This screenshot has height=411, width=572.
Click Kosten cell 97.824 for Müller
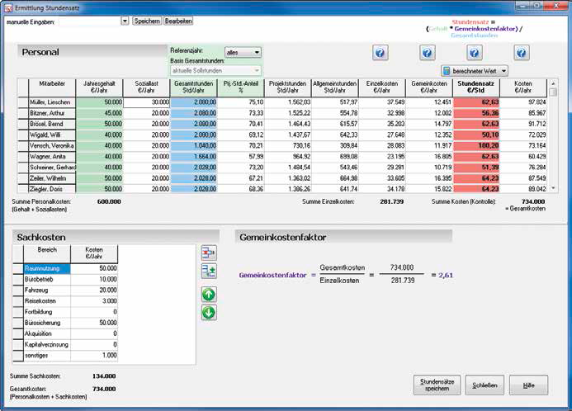click(x=523, y=102)
